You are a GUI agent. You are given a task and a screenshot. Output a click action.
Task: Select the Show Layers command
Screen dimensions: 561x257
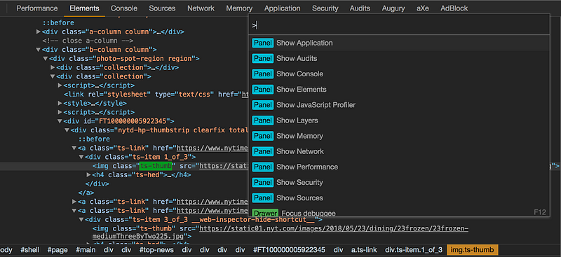coord(399,120)
